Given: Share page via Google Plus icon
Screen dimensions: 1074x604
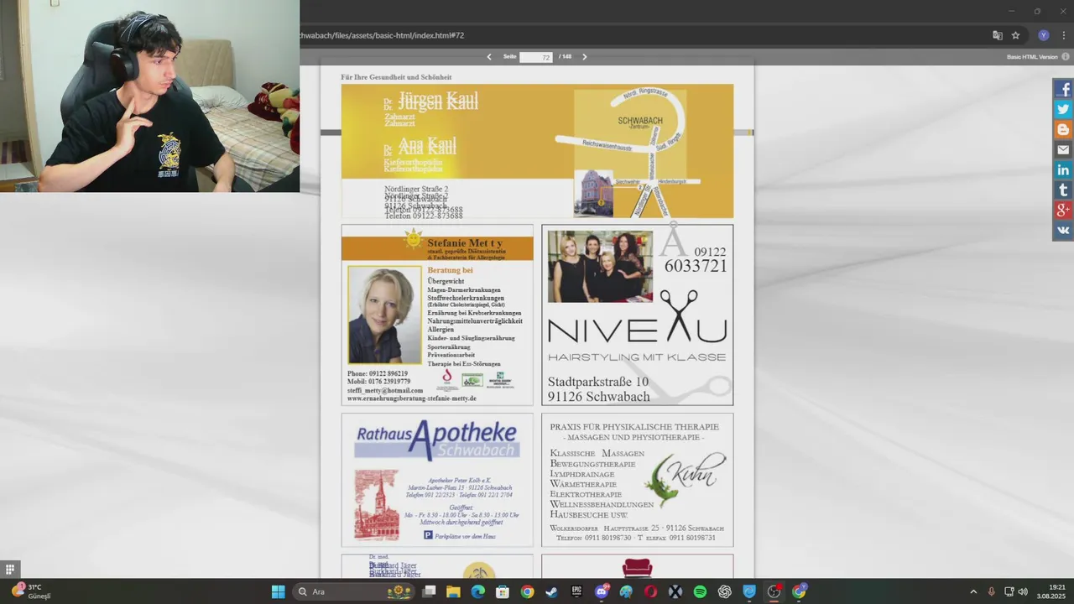Looking at the screenshot, I should (x=1063, y=210).
